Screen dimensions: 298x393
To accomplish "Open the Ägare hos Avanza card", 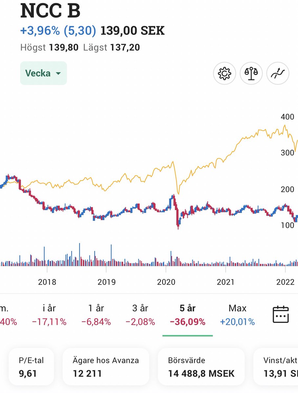I will [x=106, y=366].
